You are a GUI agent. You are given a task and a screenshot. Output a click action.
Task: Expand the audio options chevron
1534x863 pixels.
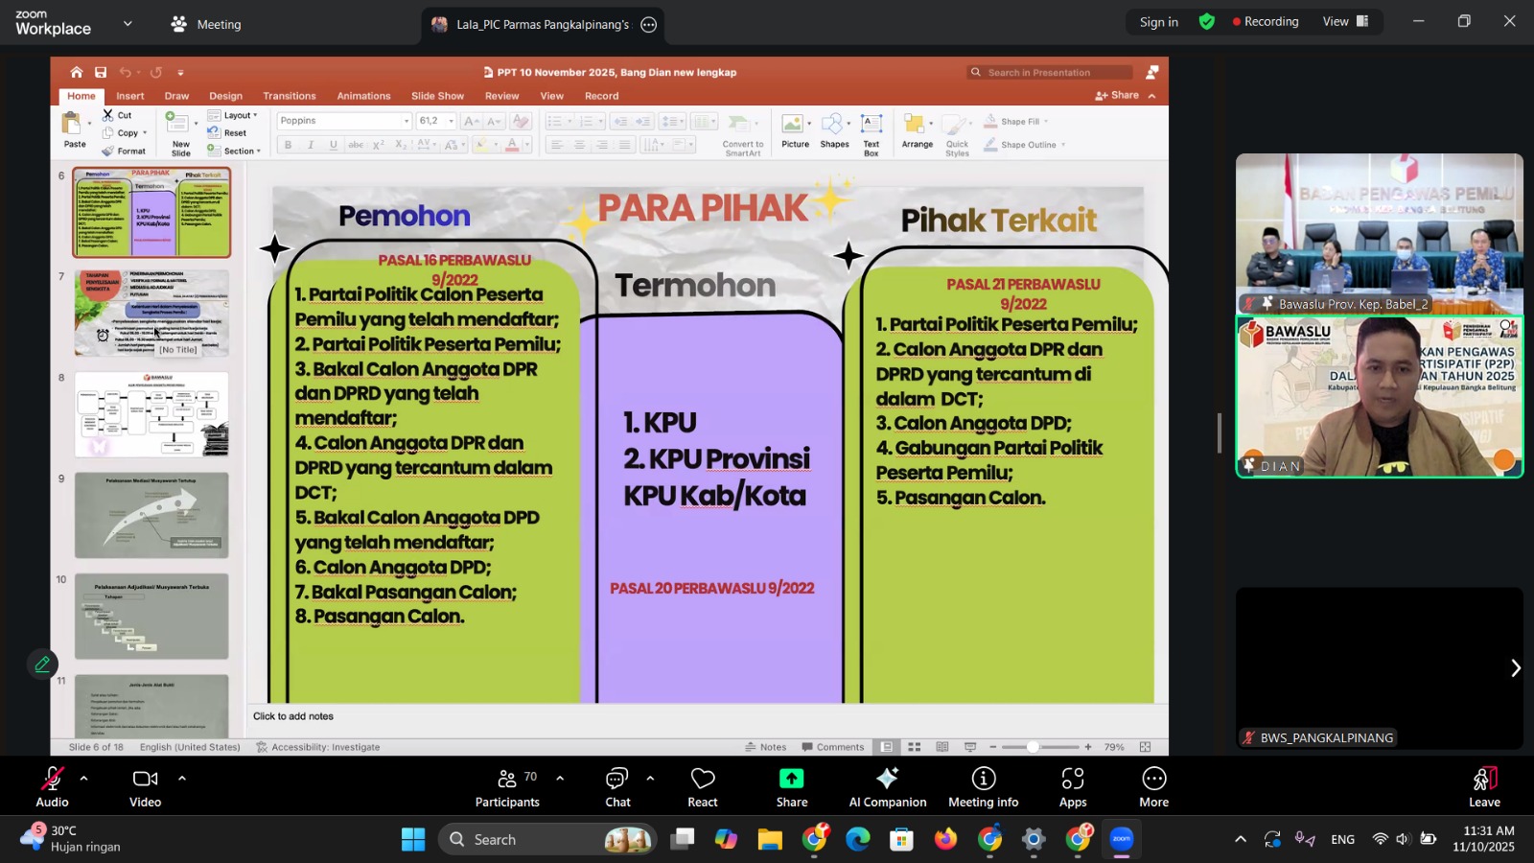coord(83,779)
